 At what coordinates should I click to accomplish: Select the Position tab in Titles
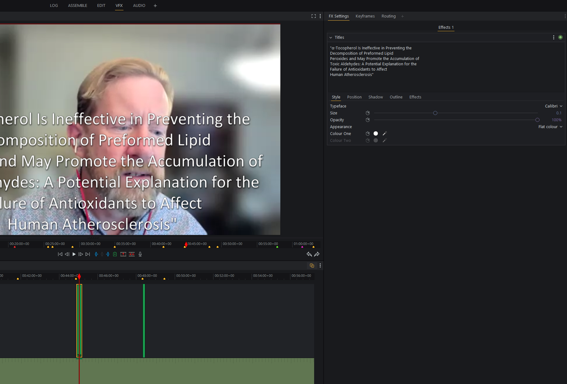click(354, 97)
